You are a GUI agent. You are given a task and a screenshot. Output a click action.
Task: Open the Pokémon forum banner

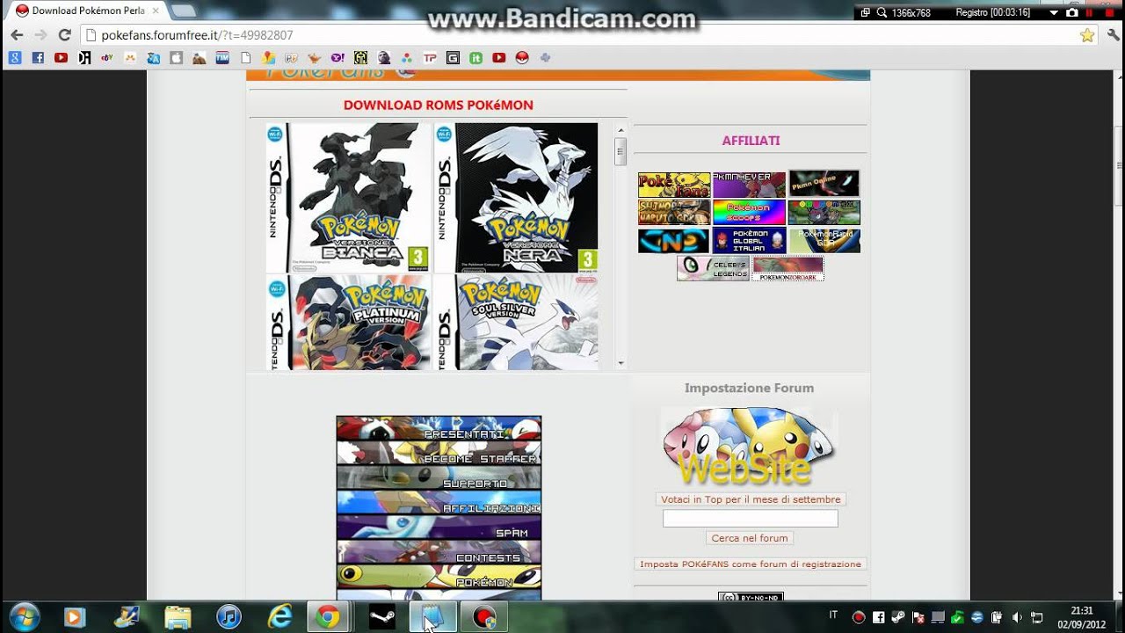coord(439,576)
